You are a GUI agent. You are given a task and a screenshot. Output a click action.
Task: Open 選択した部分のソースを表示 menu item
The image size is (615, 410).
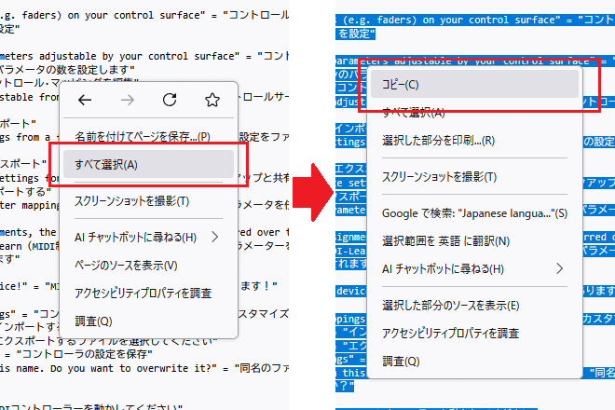(451, 305)
